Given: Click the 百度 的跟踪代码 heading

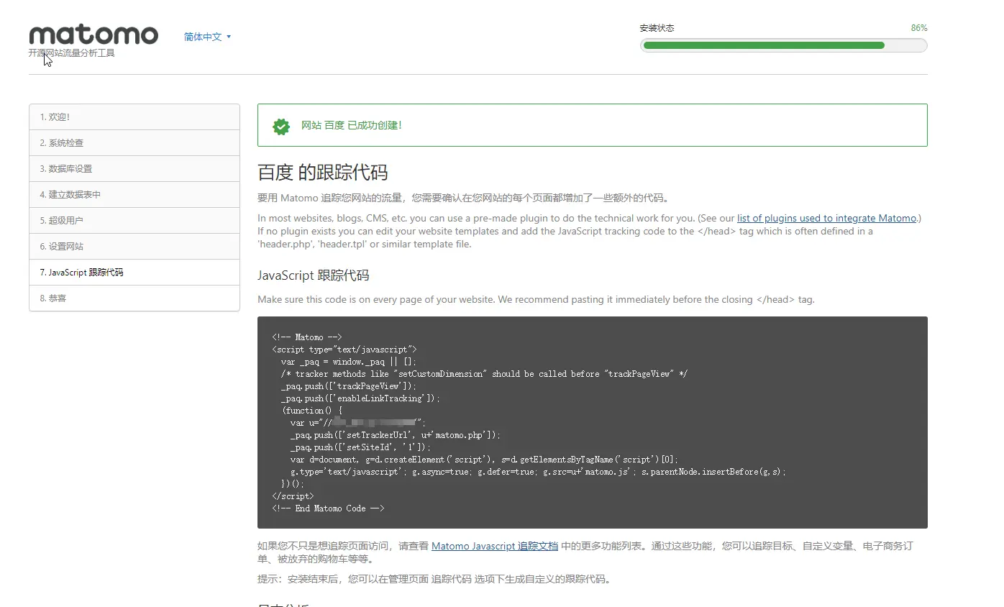Looking at the screenshot, I should pos(322,173).
